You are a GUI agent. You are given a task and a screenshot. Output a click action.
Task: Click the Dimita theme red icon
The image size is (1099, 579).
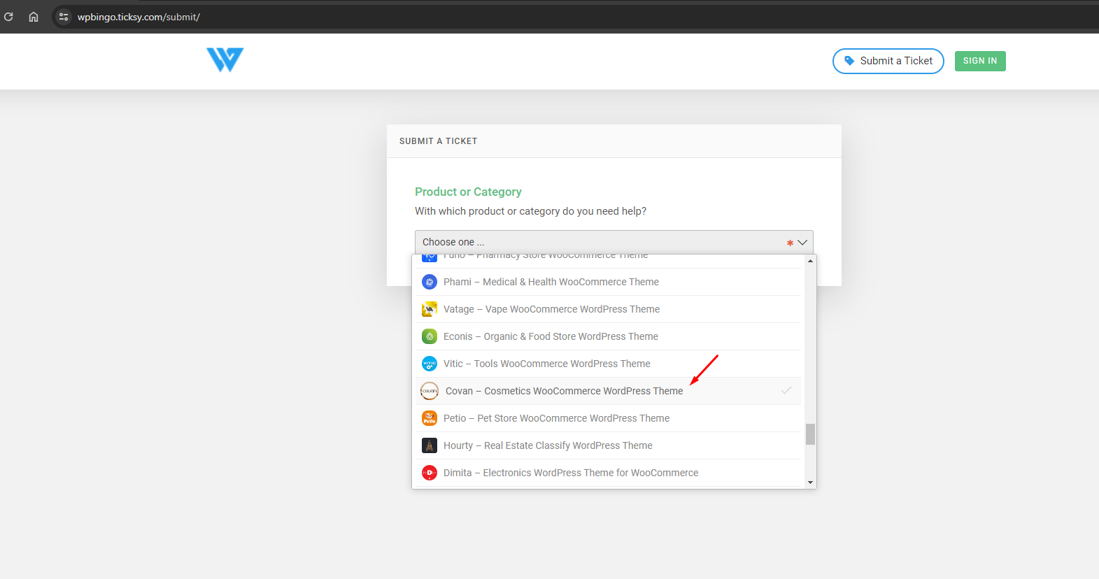point(430,473)
